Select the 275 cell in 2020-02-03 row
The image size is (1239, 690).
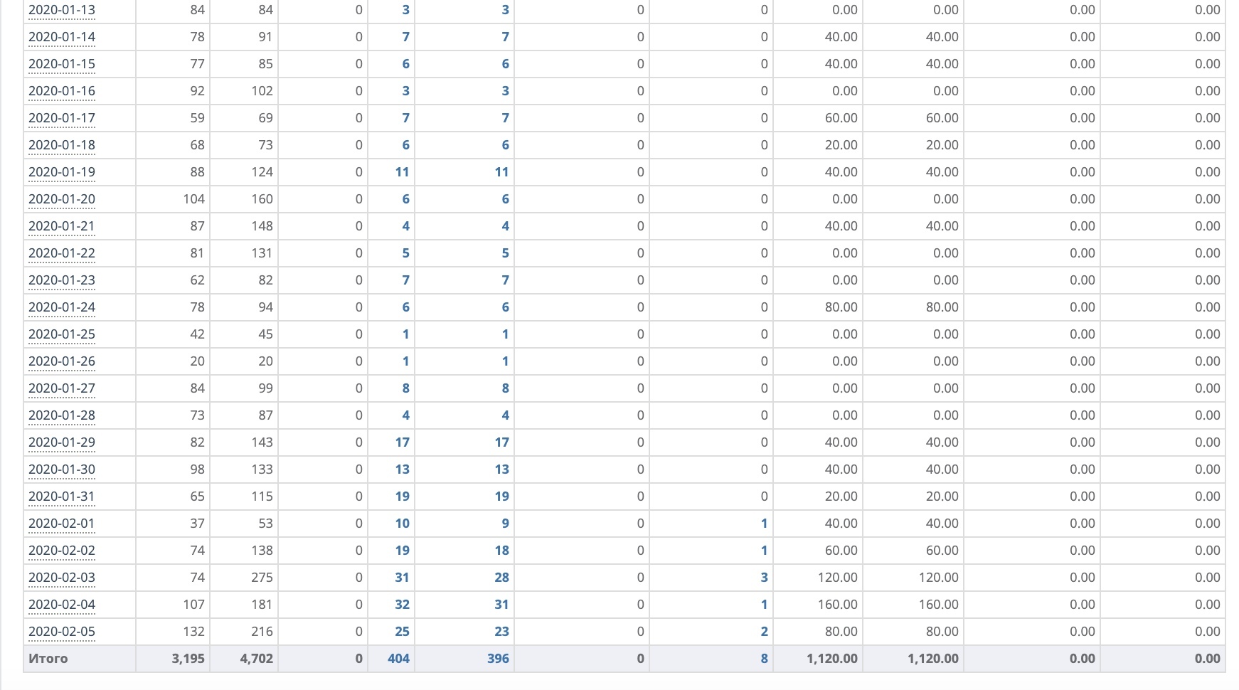(262, 578)
